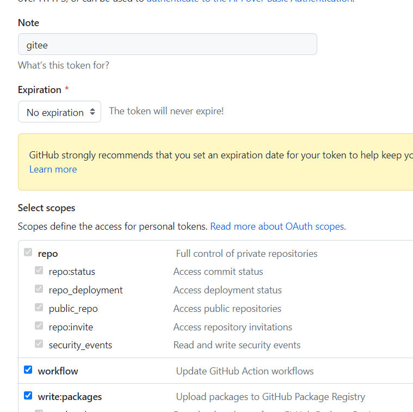Uncheck the workflow scope checkbox
This screenshot has height=412, width=413.
tap(28, 370)
